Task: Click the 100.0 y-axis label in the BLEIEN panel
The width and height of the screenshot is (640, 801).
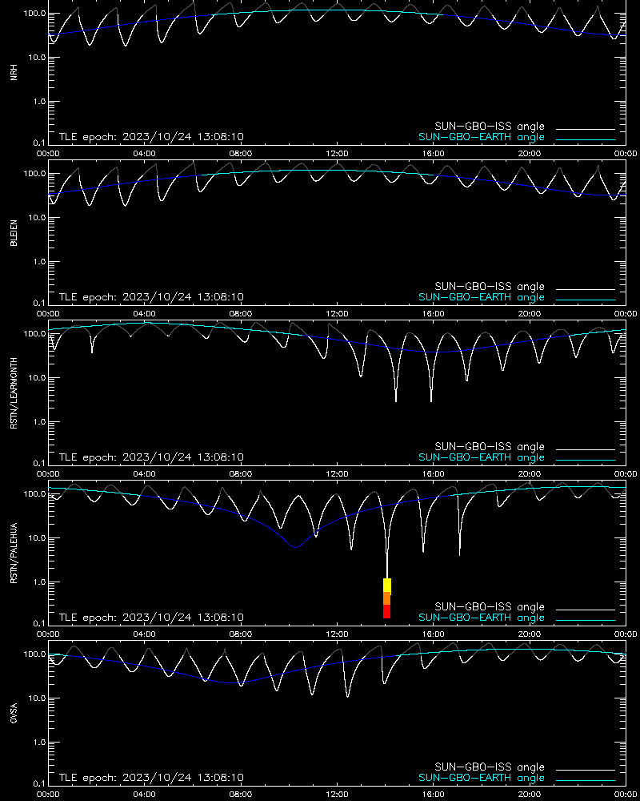Action: [x=34, y=174]
